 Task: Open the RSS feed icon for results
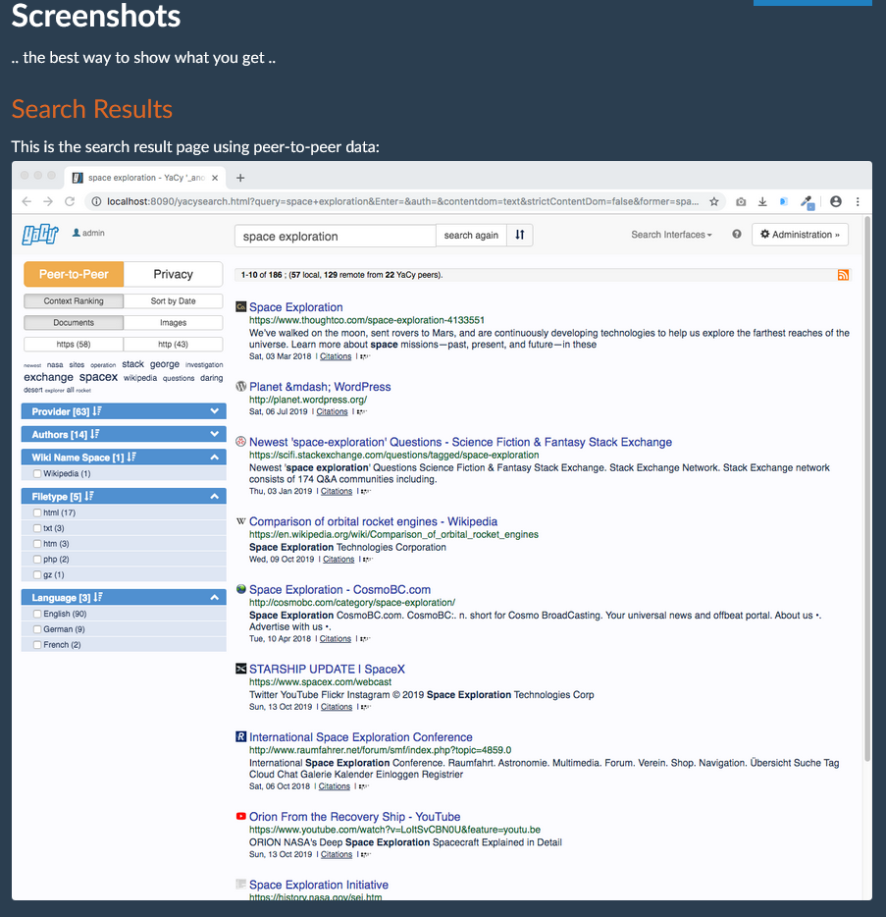point(843,275)
